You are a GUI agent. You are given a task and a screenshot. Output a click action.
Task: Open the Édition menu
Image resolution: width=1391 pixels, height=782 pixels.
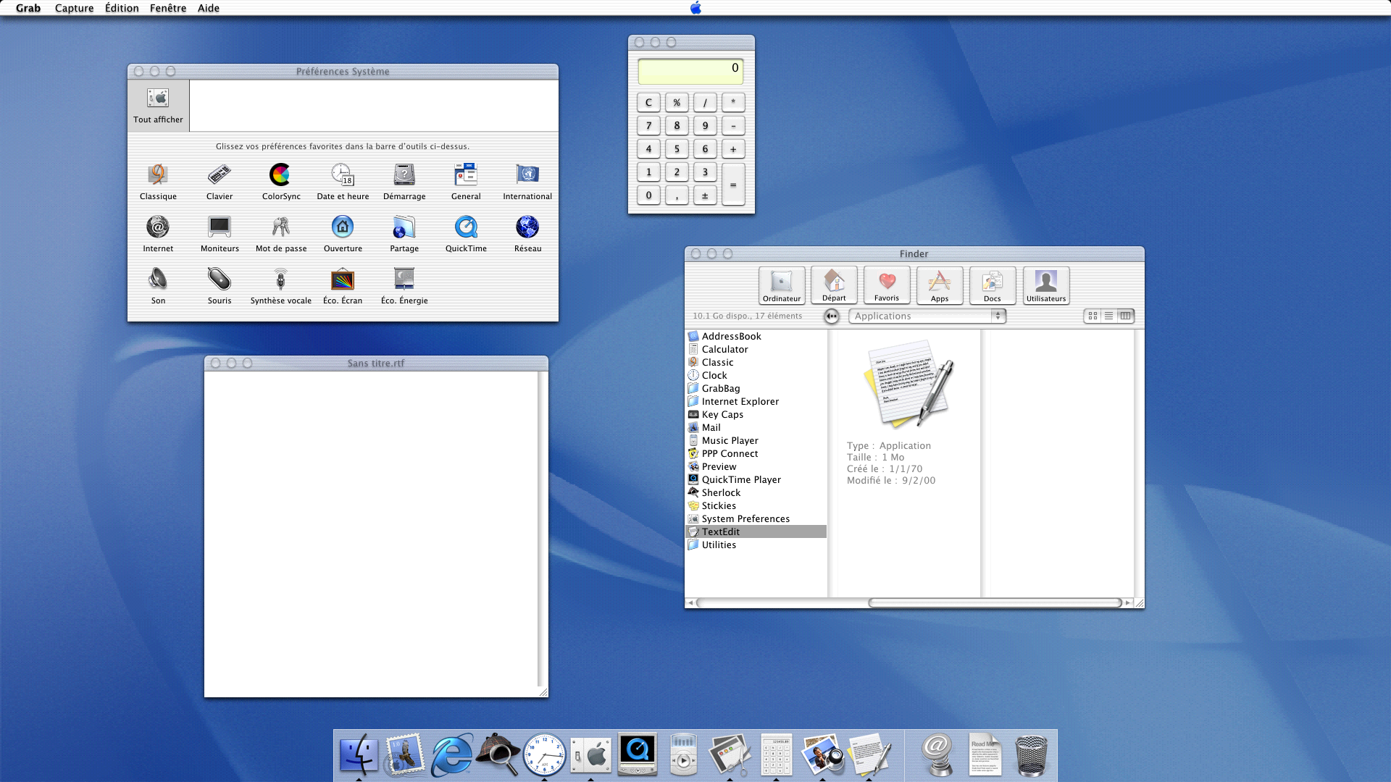(x=122, y=8)
